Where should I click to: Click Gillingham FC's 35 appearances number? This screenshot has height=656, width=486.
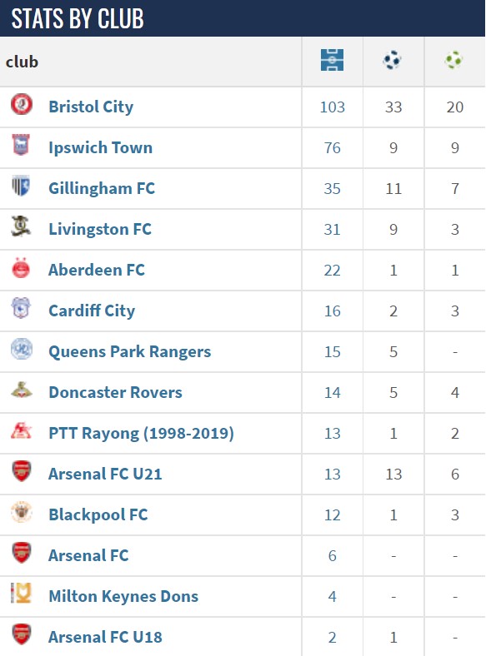pos(333,189)
